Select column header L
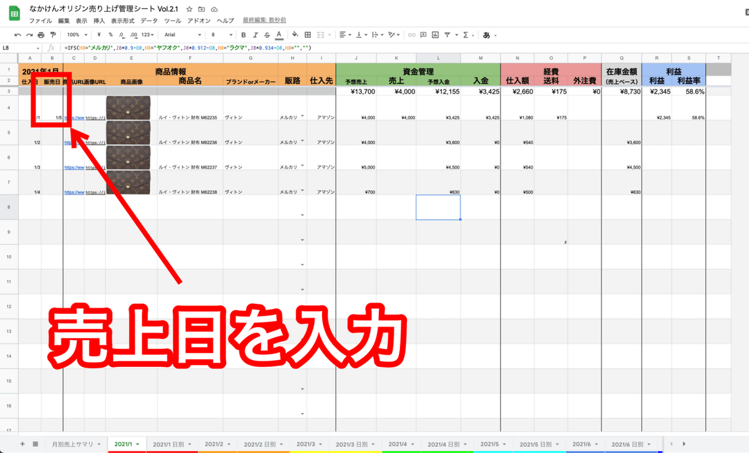Viewport: 749px width, 453px height. (x=438, y=57)
